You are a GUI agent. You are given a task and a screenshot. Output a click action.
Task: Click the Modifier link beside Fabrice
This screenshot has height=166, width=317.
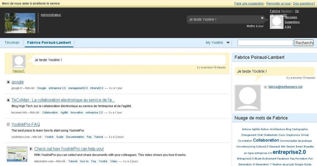pyautogui.click(x=287, y=11)
